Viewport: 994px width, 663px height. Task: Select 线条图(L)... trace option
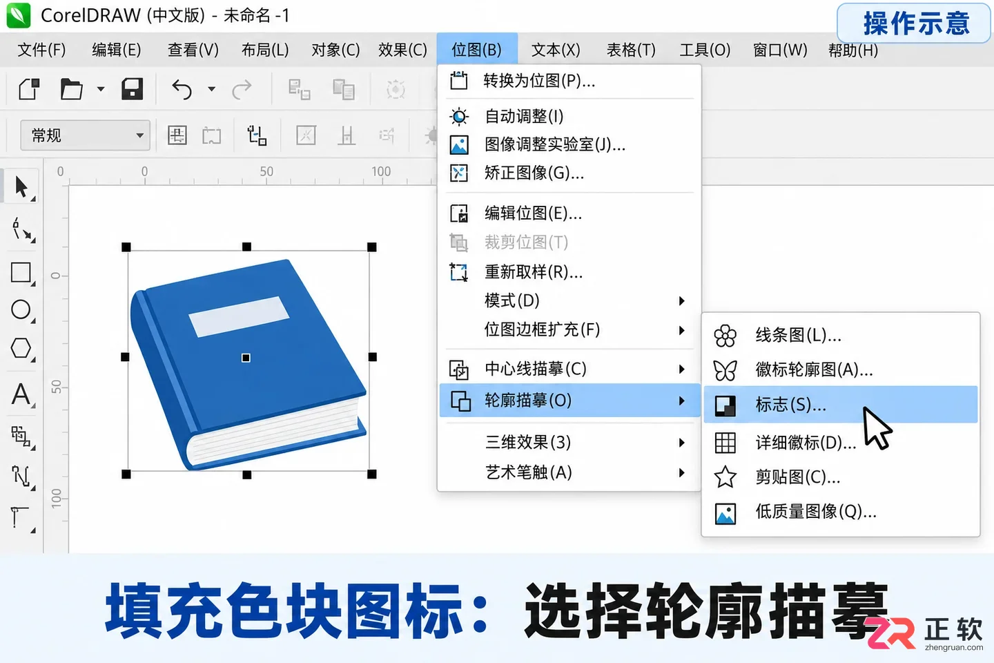[x=841, y=336]
